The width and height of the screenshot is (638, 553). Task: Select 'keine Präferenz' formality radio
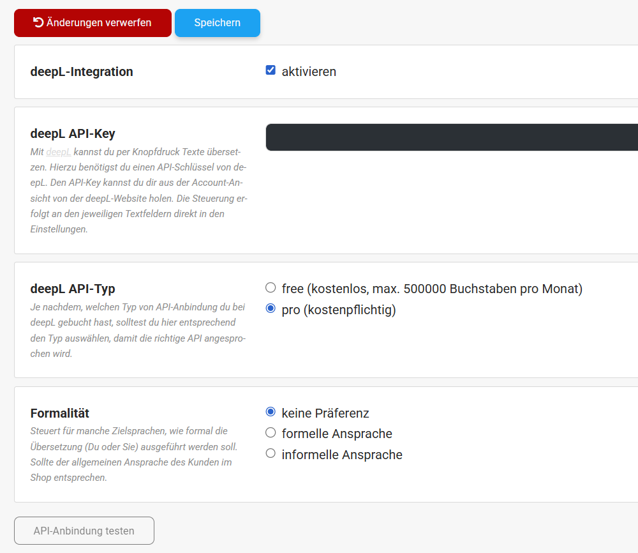click(271, 412)
